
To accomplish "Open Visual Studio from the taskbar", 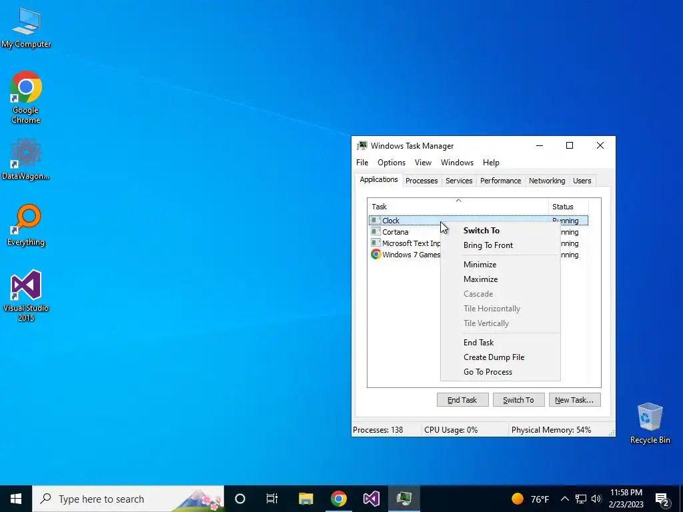I will click(x=371, y=499).
